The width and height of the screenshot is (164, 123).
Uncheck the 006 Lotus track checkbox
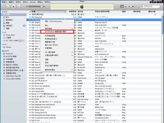tap(30, 46)
